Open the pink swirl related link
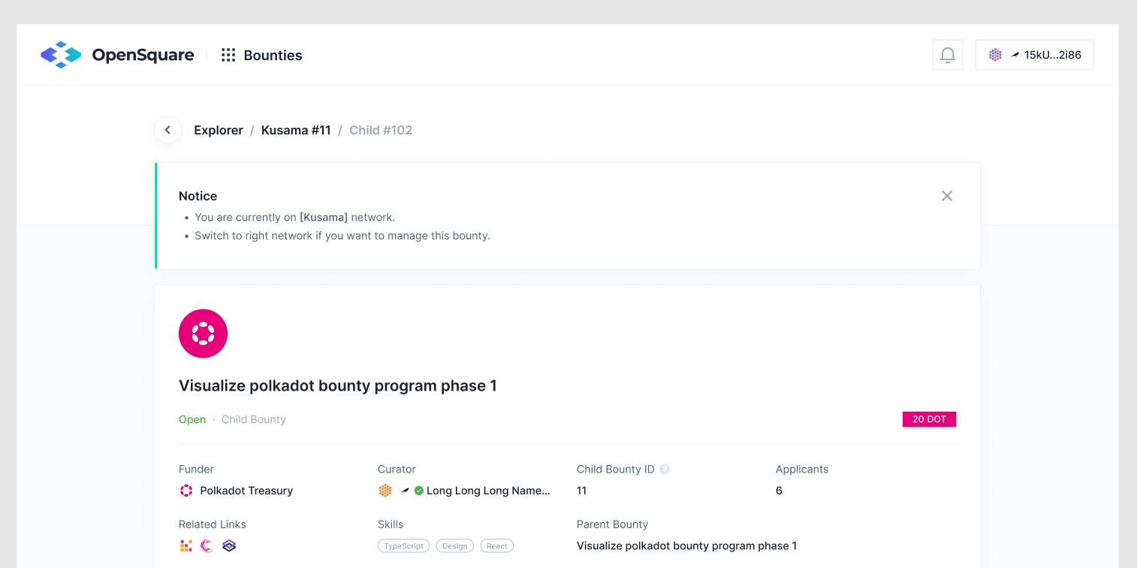The height and width of the screenshot is (568, 1137). click(207, 546)
